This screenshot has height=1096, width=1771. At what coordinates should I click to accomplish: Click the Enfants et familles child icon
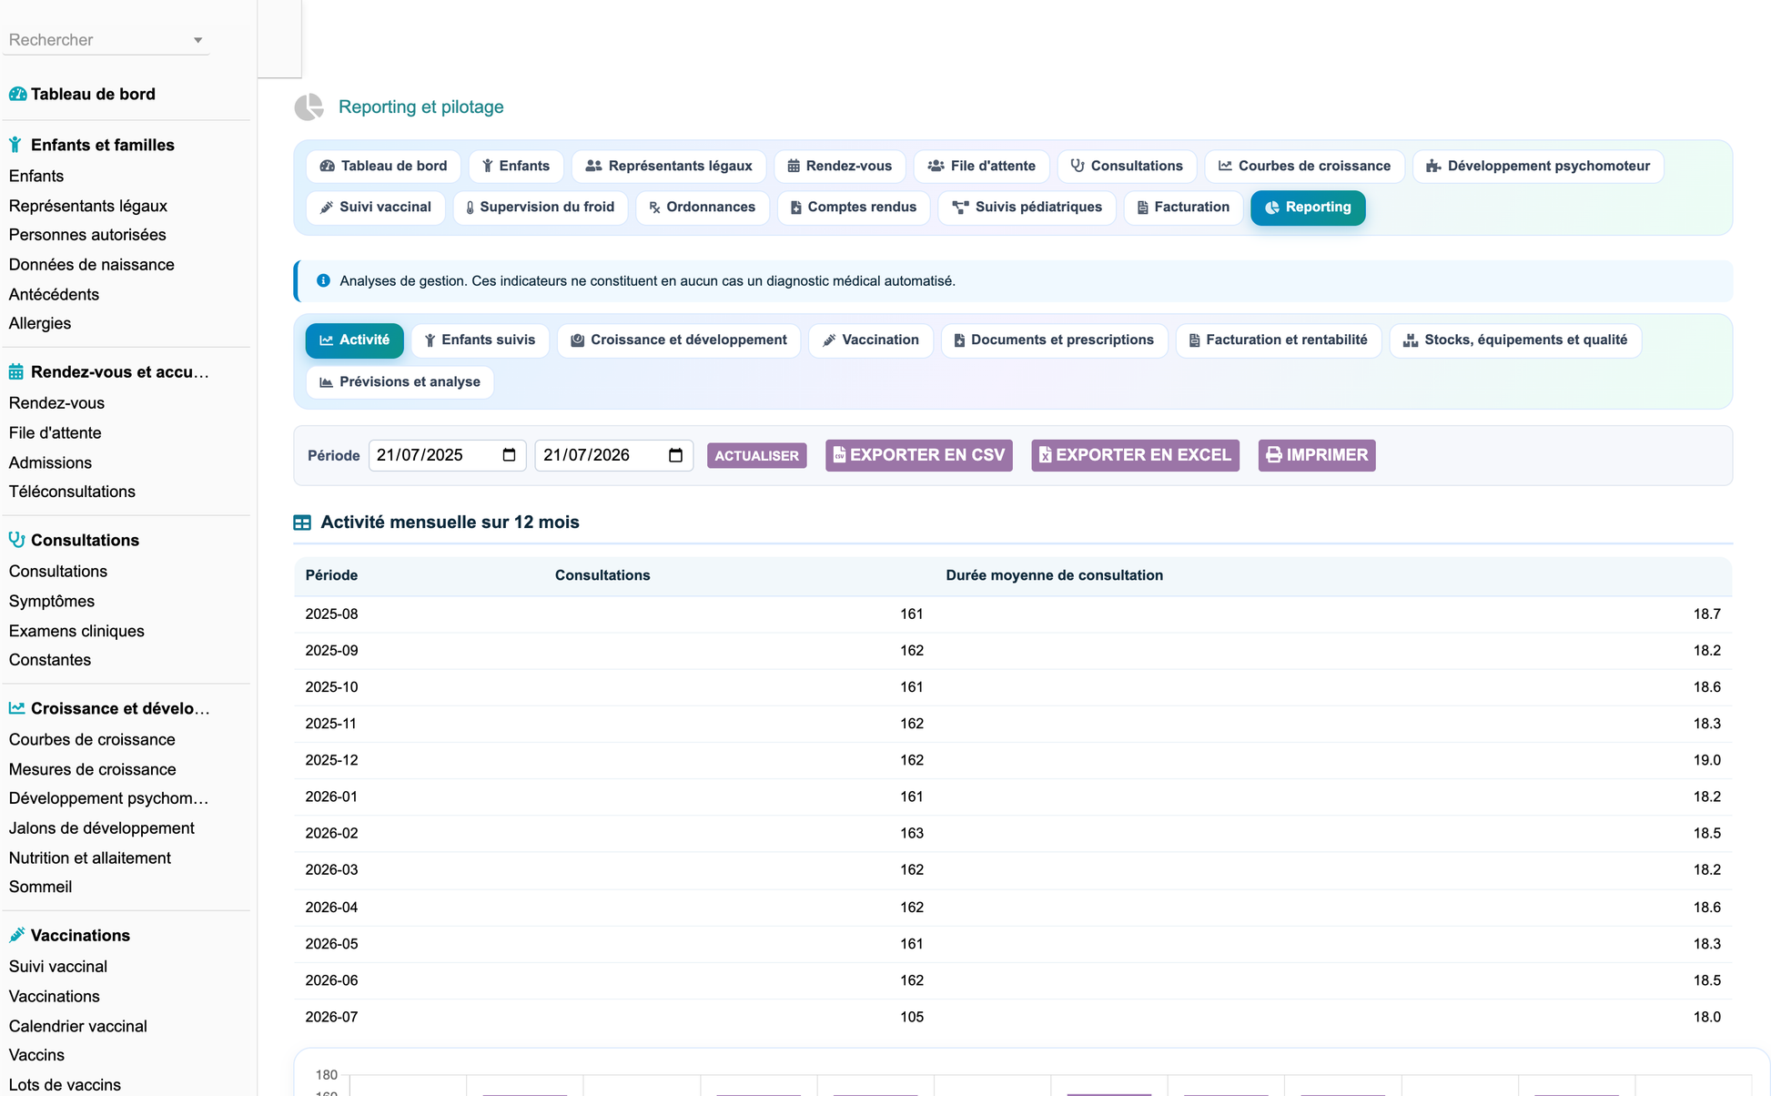tap(15, 145)
